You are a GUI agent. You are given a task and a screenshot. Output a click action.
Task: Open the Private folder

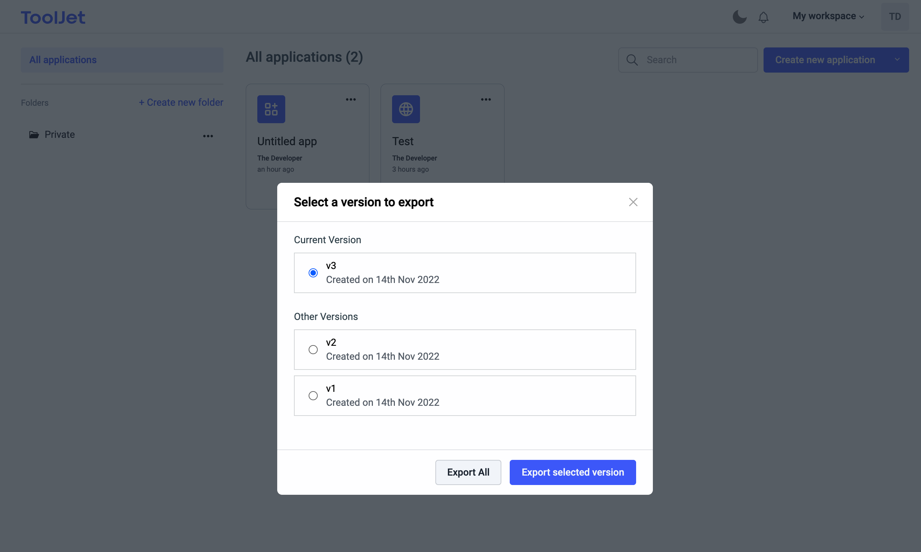point(60,134)
